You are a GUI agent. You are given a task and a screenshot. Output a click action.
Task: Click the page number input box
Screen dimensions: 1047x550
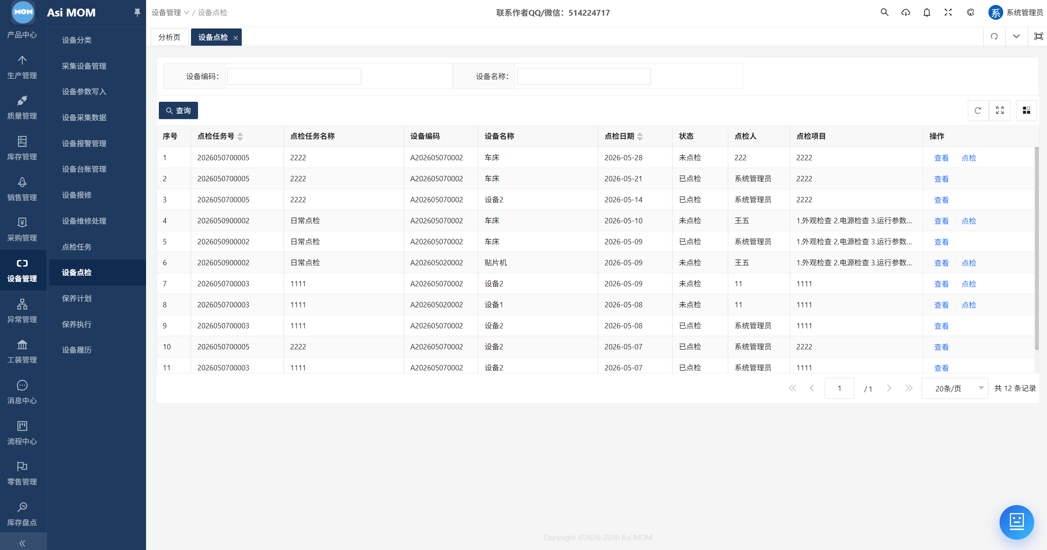coord(839,389)
